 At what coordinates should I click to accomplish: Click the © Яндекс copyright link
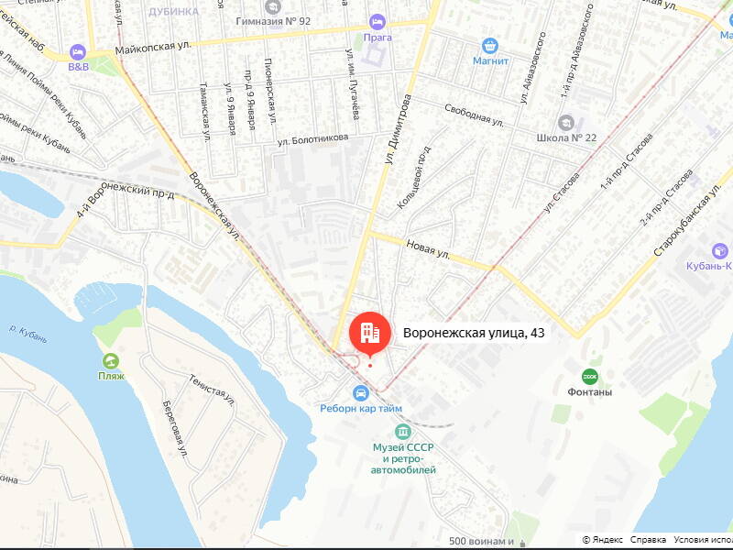603,540
